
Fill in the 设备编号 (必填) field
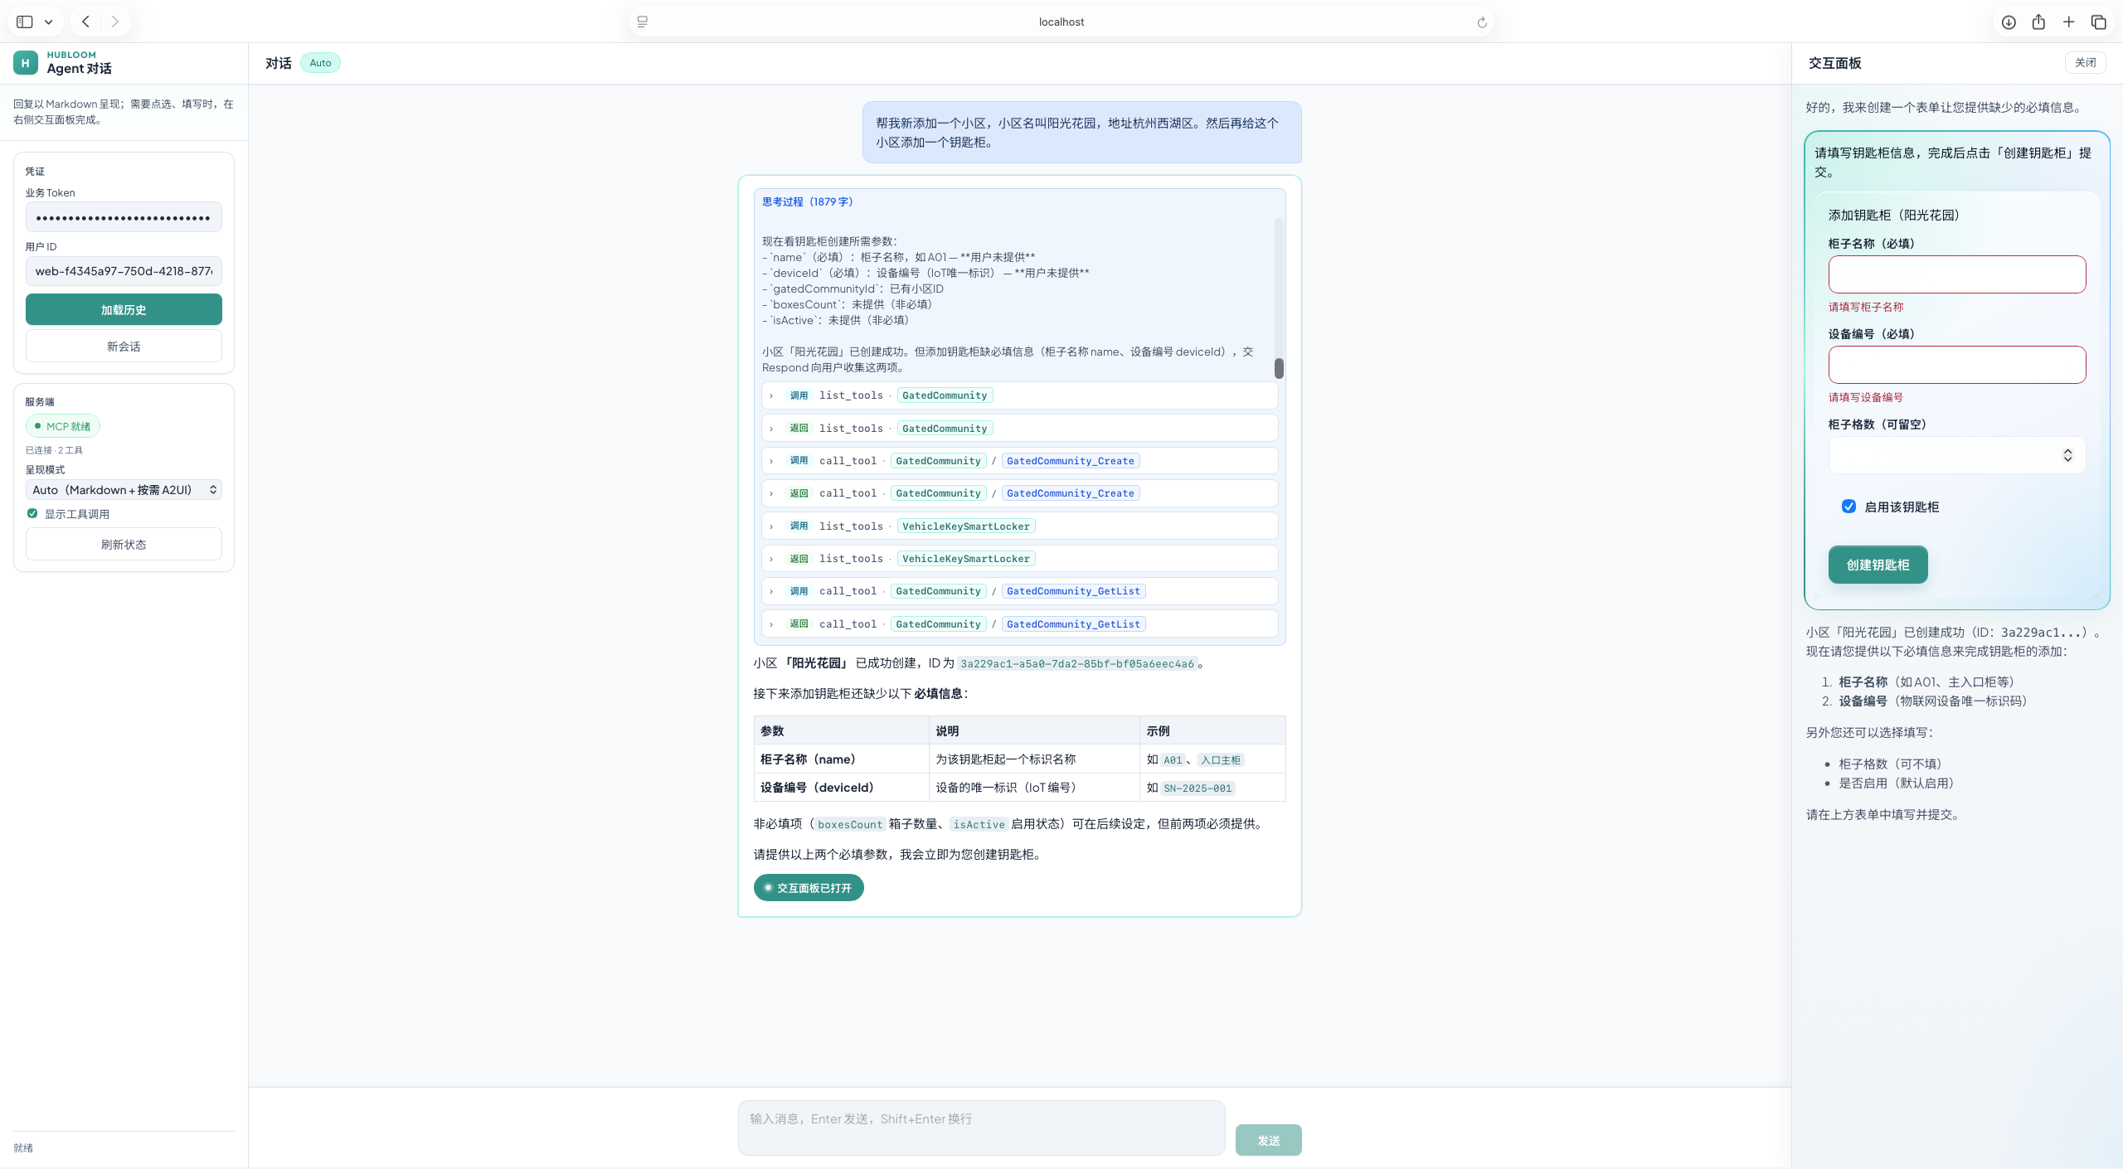[x=1957, y=365]
